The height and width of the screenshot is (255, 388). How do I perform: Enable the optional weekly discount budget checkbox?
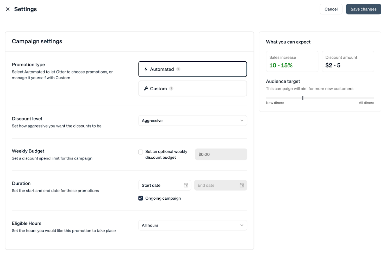141,152
